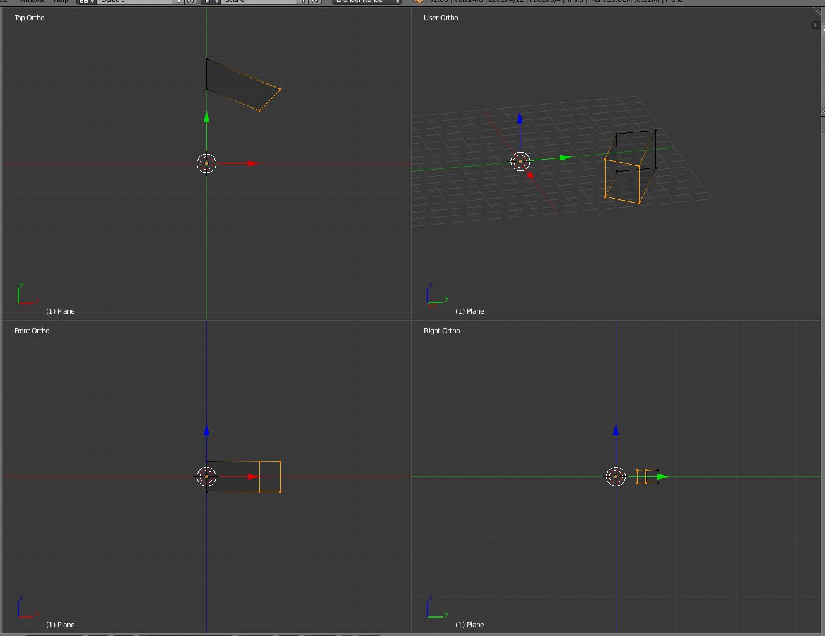Click the mini axis indicator in Front Ortho
The image size is (825, 636).
point(27,607)
